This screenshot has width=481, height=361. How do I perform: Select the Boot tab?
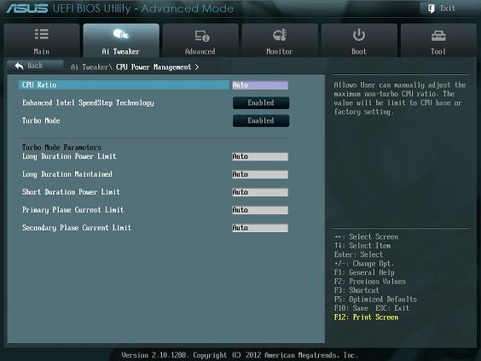click(x=359, y=40)
